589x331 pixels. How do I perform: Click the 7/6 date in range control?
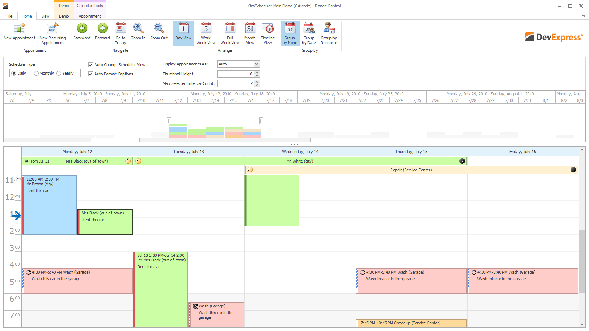click(x=68, y=100)
